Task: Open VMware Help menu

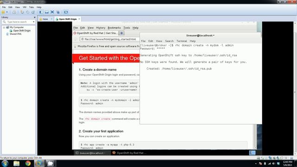Action: pyautogui.click(x=39, y=7)
